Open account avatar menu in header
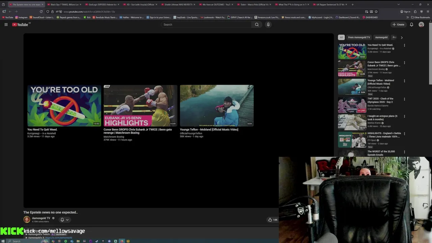The image size is (432, 243). 421,25
